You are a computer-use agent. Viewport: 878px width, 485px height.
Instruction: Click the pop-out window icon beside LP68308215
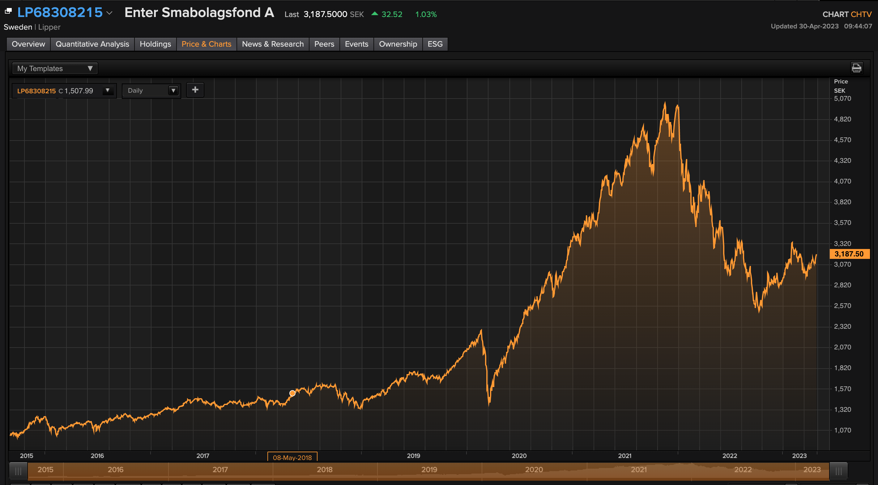[8, 11]
